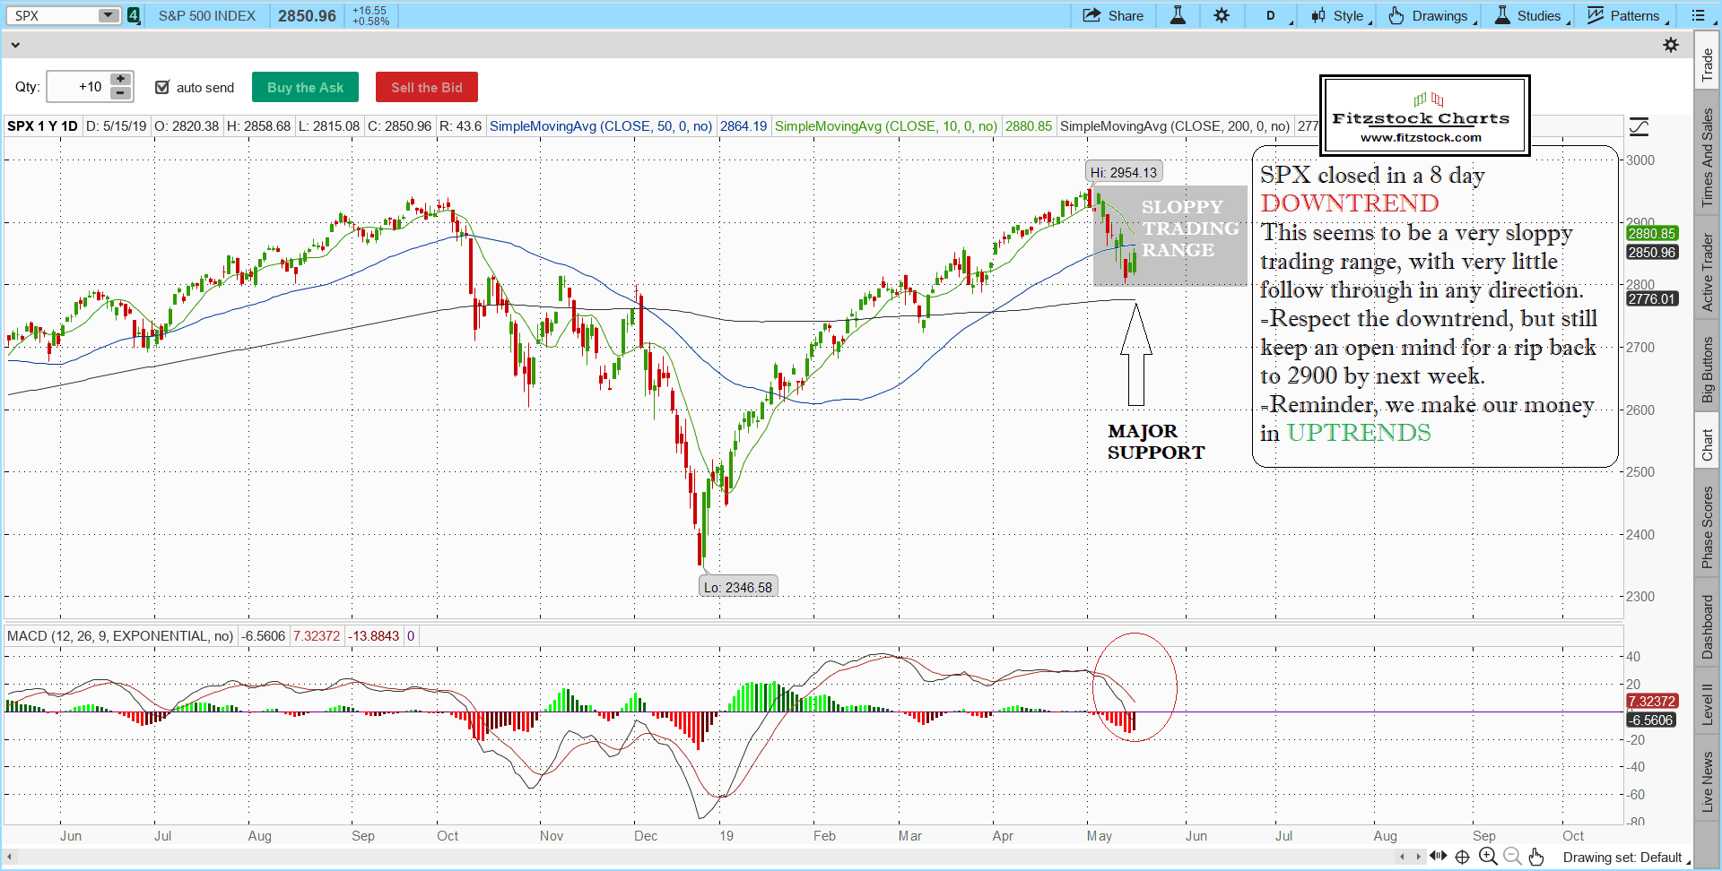This screenshot has height=871, width=1722.
Task: Switch to the Active Trader side tab
Action: click(x=1707, y=272)
